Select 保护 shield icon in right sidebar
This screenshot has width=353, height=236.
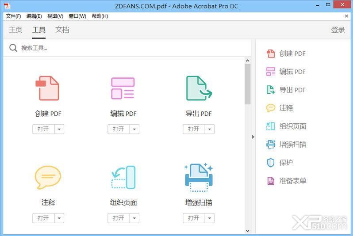(x=271, y=163)
